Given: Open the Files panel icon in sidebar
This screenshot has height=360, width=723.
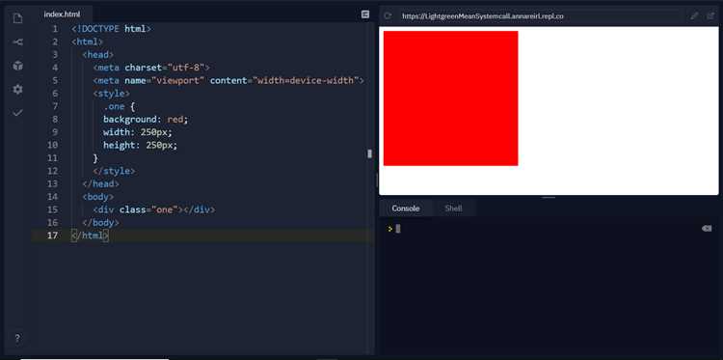Looking at the screenshot, I should [17, 18].
